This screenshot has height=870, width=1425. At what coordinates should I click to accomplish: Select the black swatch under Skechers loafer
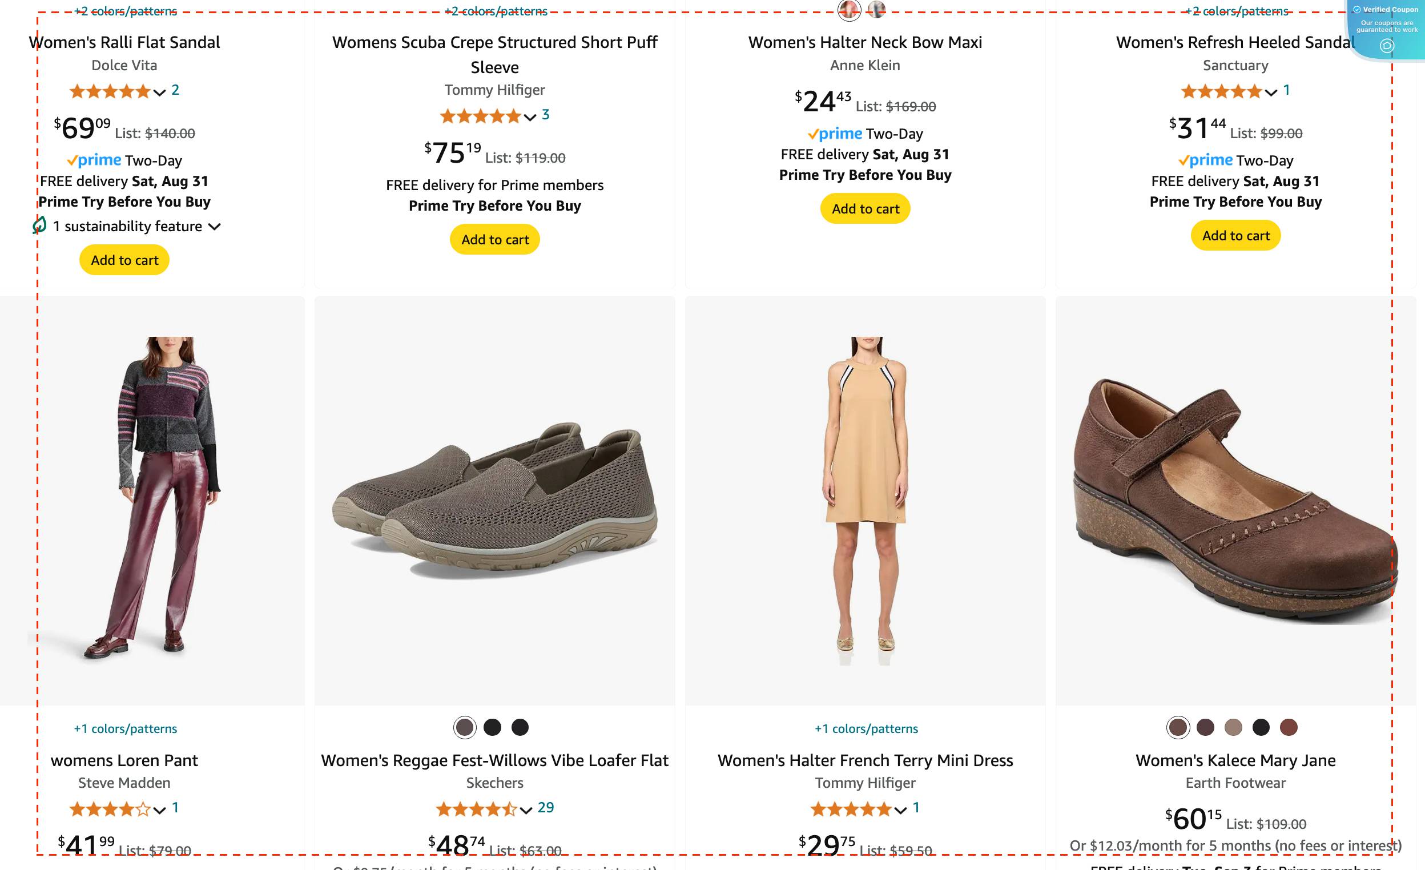click(x=492, y=727)
